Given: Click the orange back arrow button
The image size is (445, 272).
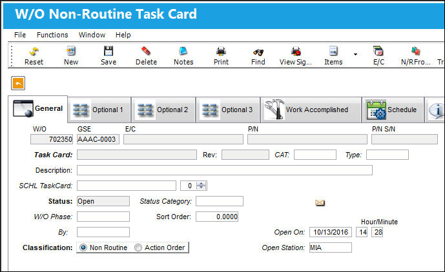Looking at the screenshot, I should (18, 83).
